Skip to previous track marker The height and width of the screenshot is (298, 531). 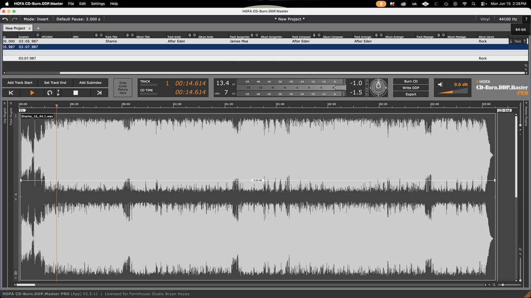(x=11, y=93)
